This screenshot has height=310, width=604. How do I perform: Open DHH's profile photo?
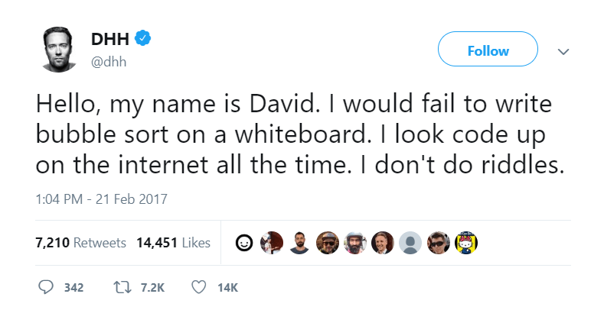point(57,50)
